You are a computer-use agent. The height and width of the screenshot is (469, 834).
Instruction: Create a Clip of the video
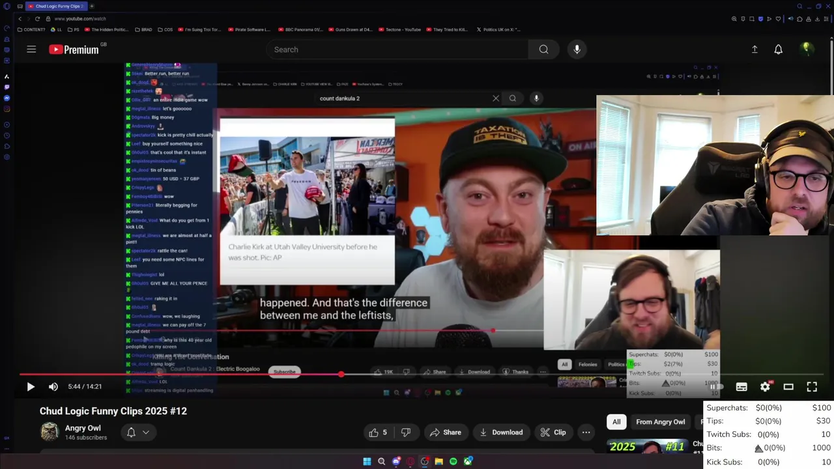[x=553, y=433]
